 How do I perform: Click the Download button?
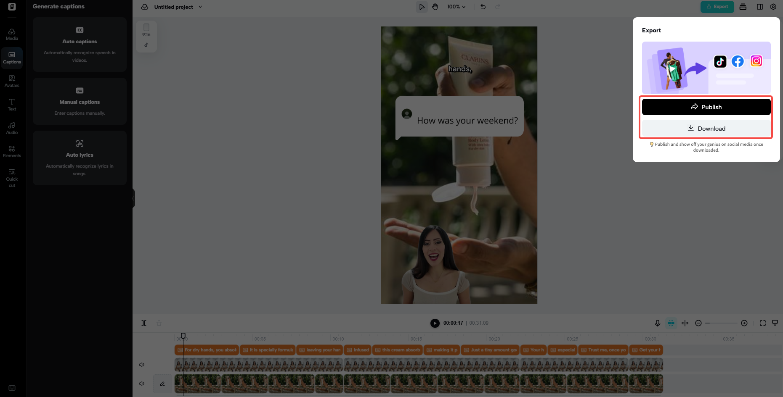pos(706,128)
